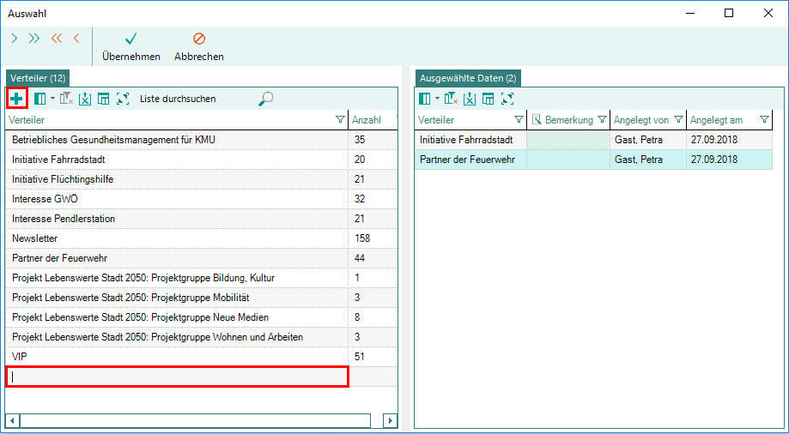Click the horizontal scrollbar right arrow

point(390,420)
